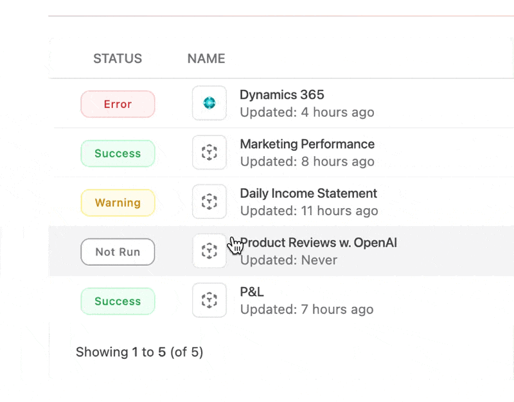Screen dimensions: 514x402
Task: Sort by the STATUS column header
Action: [x=118, y=58]
